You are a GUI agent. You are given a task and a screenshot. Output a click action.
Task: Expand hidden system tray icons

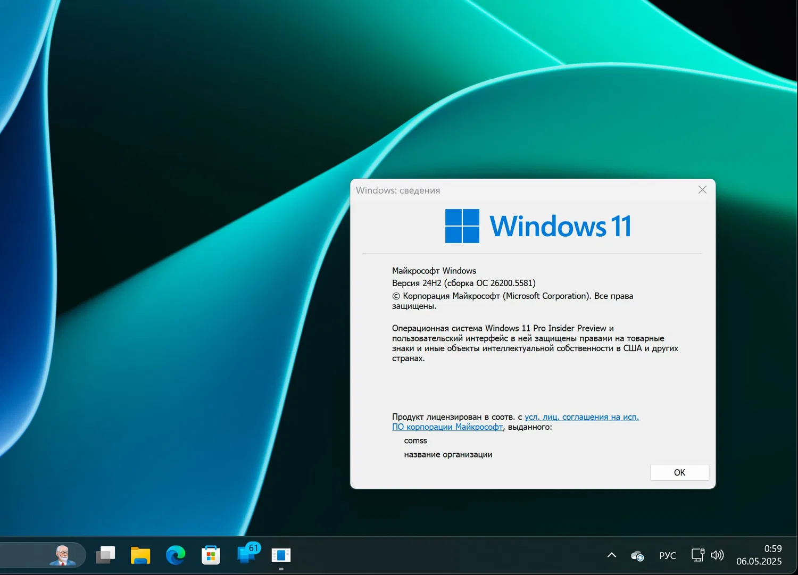612,555
